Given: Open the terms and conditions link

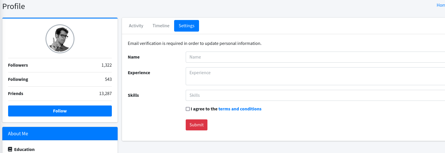Looking at the screenshot, I should coord(240,109).
